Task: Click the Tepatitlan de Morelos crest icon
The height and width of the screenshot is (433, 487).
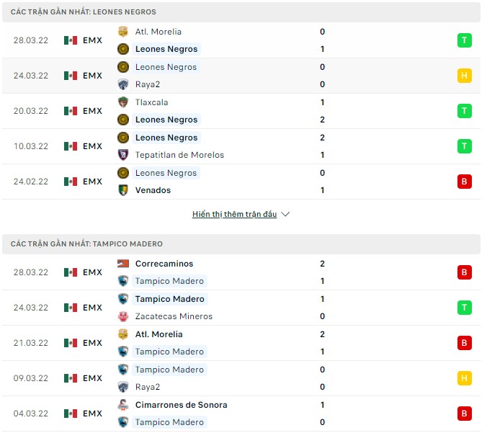Action: point(123,155)
